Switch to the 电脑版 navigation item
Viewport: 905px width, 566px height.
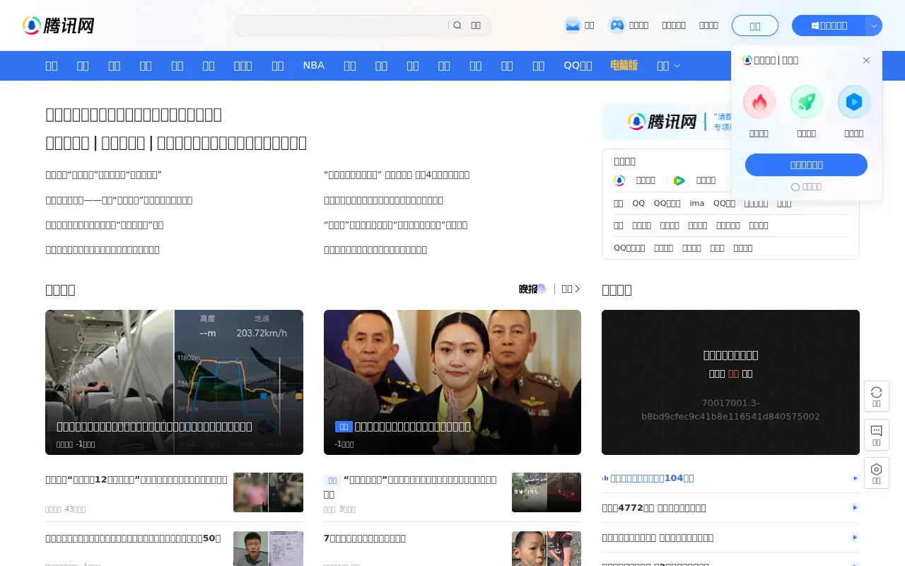coord(624,65)
